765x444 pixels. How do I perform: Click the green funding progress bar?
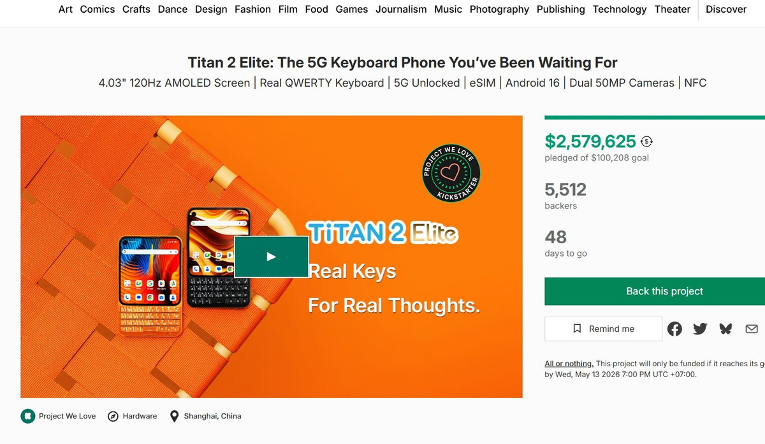tap(654, 117)
